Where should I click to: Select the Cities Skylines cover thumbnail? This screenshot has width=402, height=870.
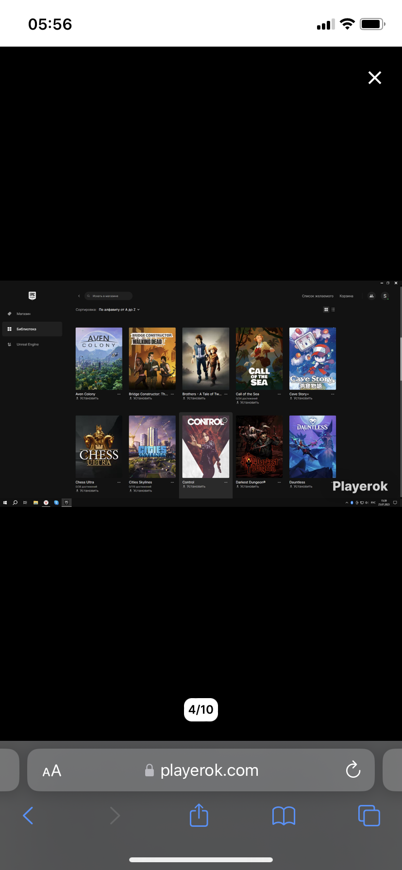click(x=152, y=446)
